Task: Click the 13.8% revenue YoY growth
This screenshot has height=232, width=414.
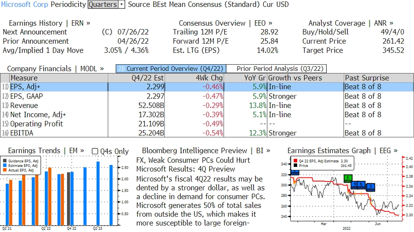Action: point(258,105)
